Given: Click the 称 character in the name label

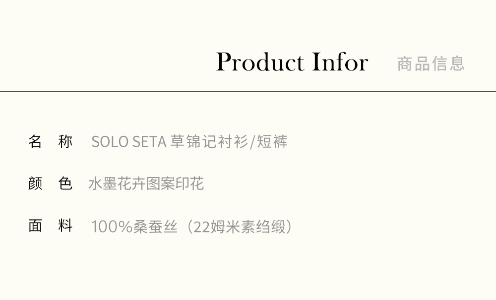Looking at the screenshot, I should [65, 142].
